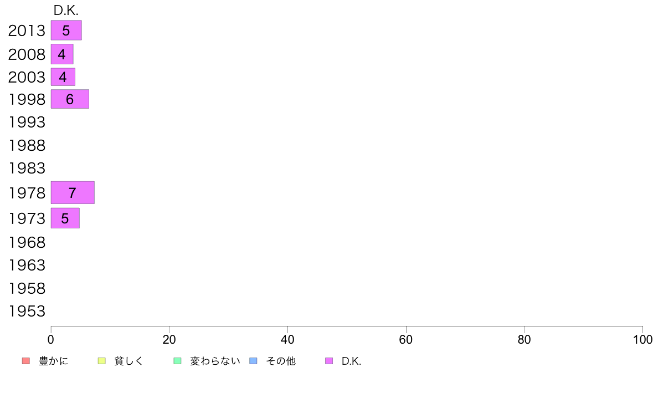Click the 1993 year label
Image resolution: width=658 pixels, height=408 pixels.
point(27,123)
